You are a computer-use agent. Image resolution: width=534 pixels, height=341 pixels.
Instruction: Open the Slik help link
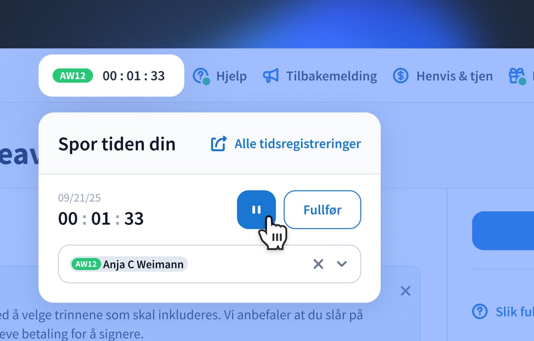(515, 311)
